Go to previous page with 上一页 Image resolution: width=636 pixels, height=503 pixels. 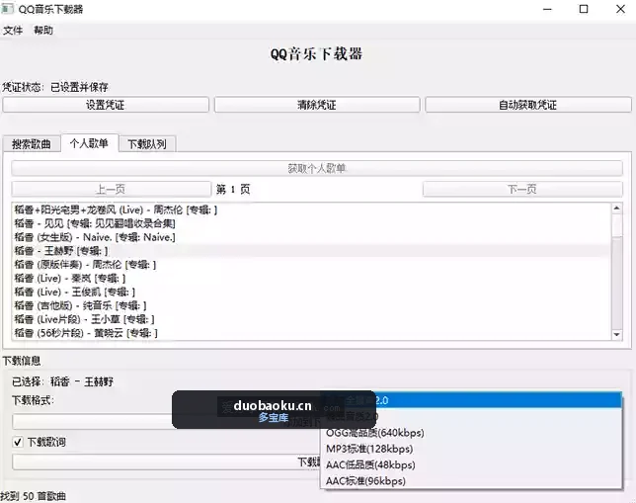[111, 189]
